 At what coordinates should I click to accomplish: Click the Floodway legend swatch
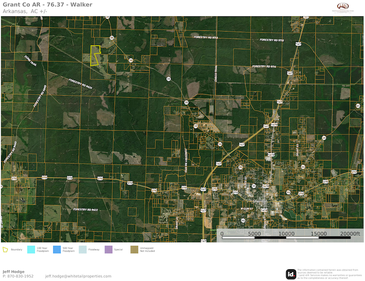pos(83,249)
